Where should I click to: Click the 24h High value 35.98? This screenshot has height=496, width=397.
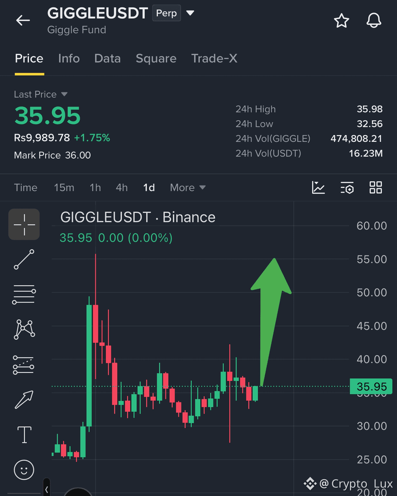(x=370, y=109)
